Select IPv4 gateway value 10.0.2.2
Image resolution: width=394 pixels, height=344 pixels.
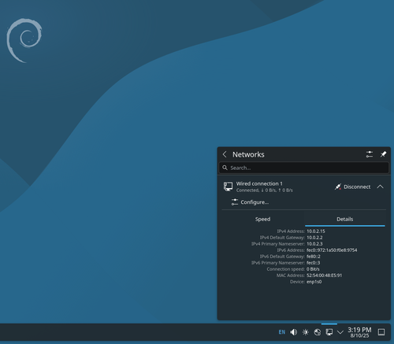coord(314,238)
